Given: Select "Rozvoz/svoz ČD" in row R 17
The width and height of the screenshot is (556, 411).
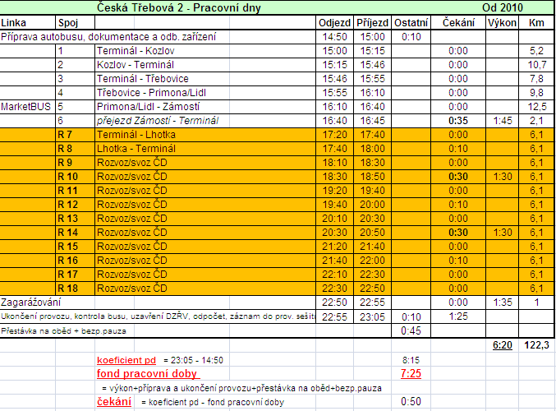Looking at the screenshot, I should coord(132,275).
